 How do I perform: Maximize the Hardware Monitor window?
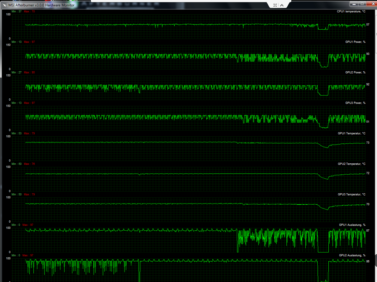pyautogui.click(x=362, y=4)
